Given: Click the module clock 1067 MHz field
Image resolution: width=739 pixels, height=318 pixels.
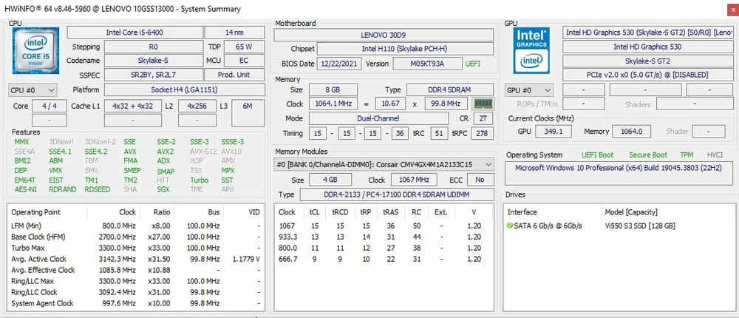Looking at the screenshot, I should [x=414, y=180].
